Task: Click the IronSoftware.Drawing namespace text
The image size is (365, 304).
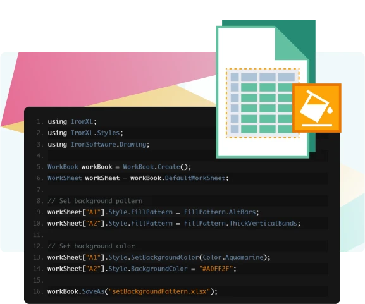Action: [108, 145]
